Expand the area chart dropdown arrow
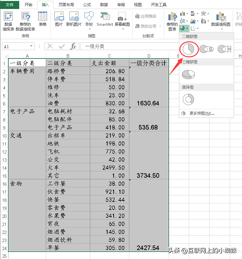The image size is (242, 259). point(198,21)
